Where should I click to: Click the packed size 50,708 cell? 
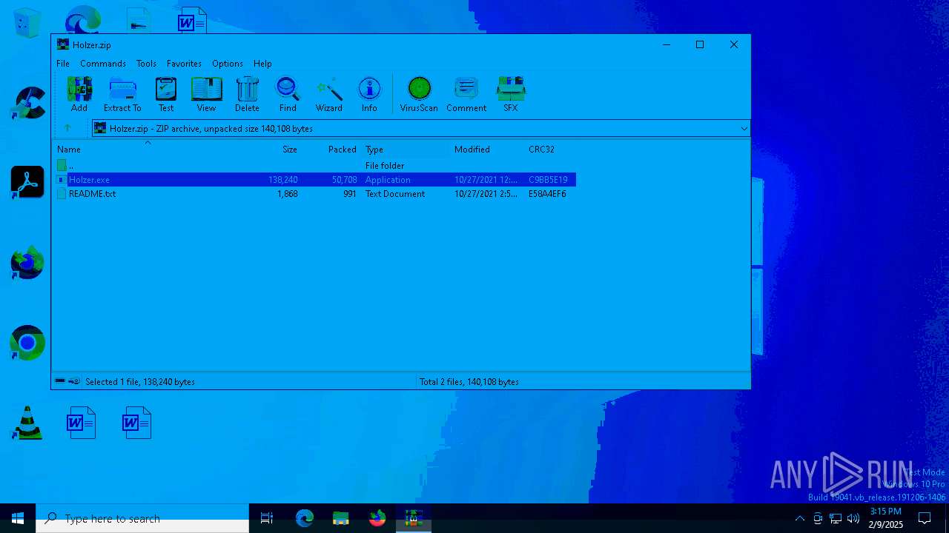point(344,180)
